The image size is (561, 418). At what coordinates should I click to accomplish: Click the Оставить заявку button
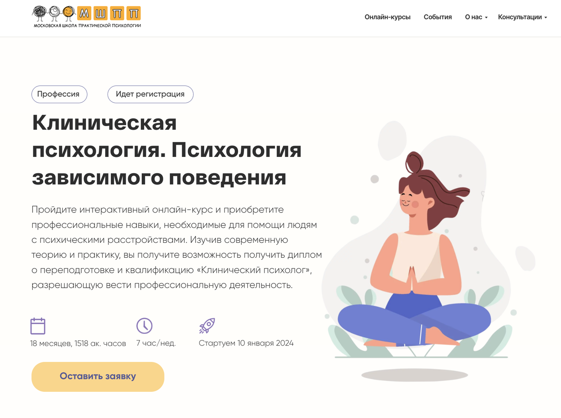(x=98, y=376)
